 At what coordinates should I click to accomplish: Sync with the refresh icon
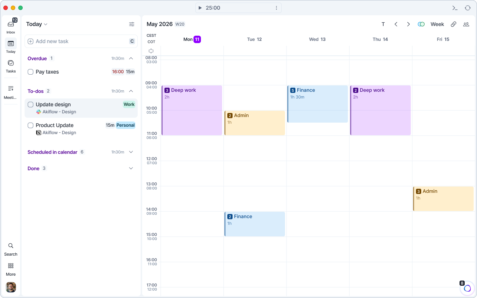coord(468,8)
